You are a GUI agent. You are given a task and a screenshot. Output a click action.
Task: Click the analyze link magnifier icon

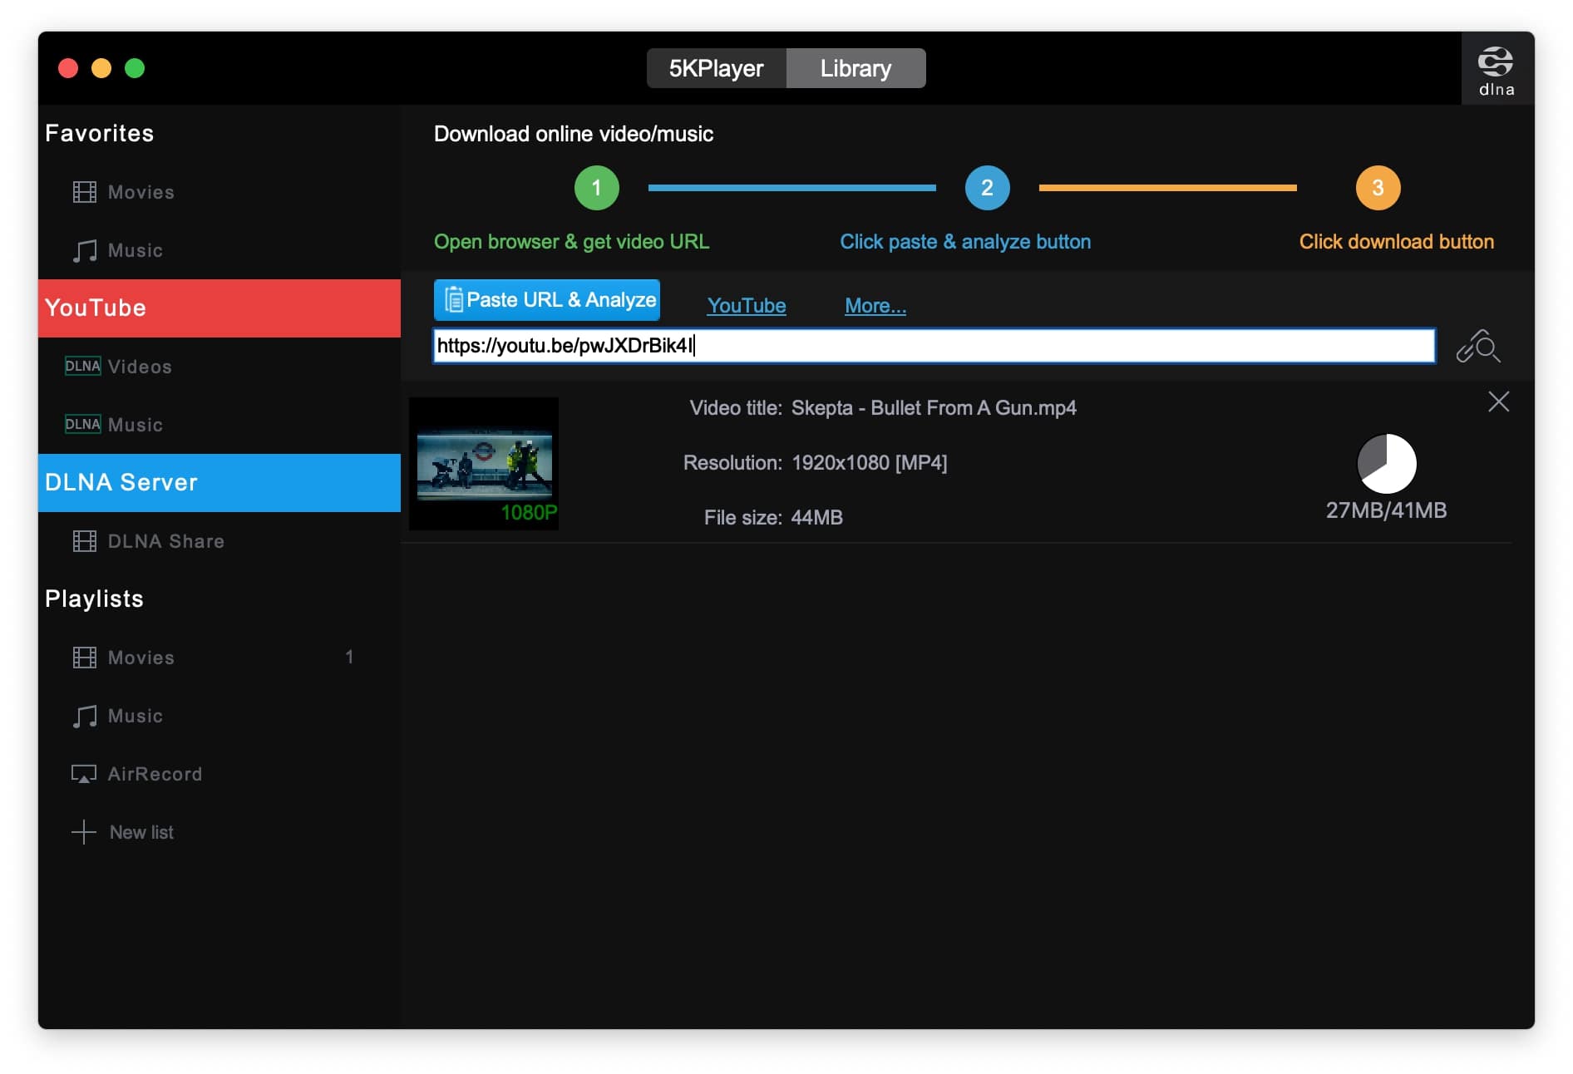1478,347
